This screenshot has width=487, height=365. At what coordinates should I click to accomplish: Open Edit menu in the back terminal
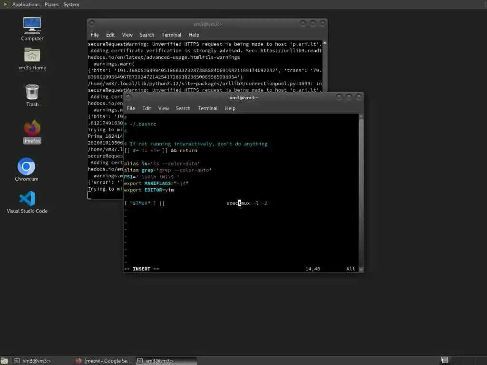click(x=110, y=35)
